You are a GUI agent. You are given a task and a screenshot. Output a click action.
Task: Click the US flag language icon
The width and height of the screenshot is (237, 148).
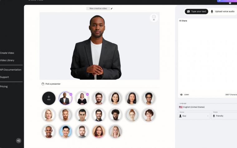[181, 107]
